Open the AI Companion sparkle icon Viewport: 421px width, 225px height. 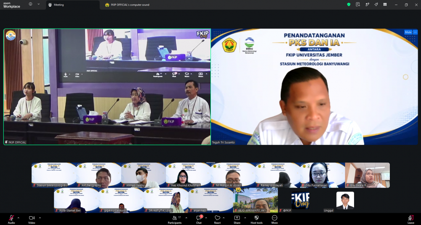point(376,4)
